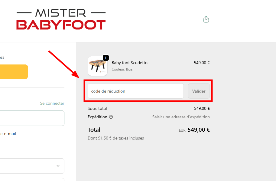Click Saisir une adresse d'expédition text

[181, 117]
